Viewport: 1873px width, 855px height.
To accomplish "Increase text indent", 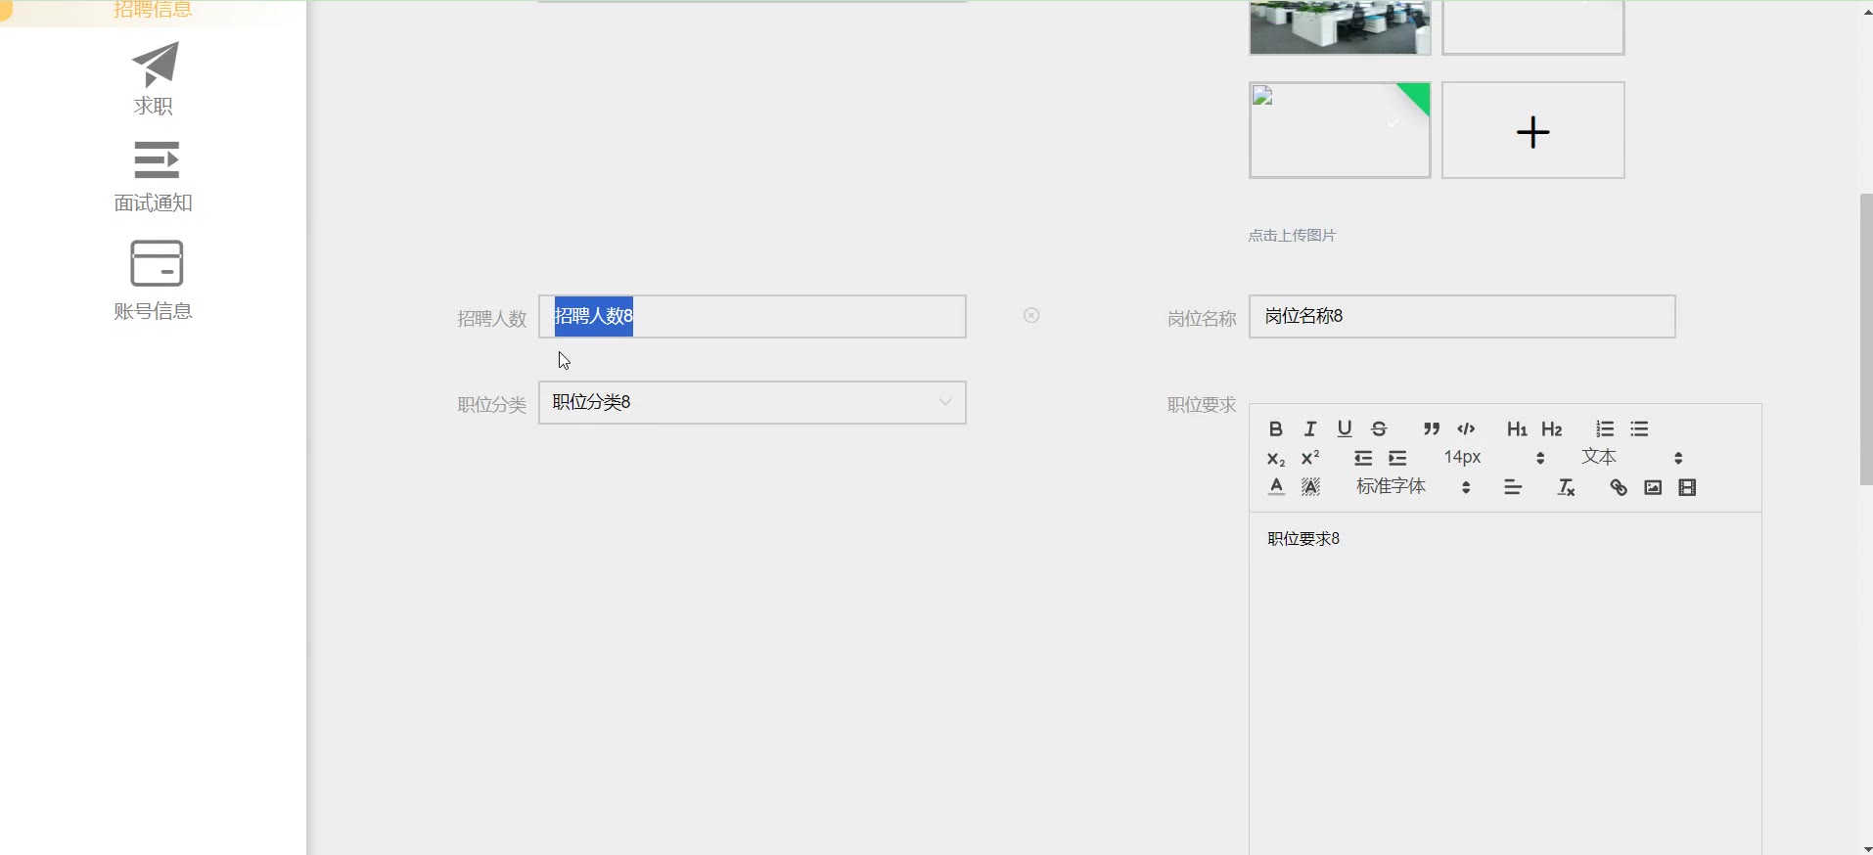I will (x=1397, y=458).
